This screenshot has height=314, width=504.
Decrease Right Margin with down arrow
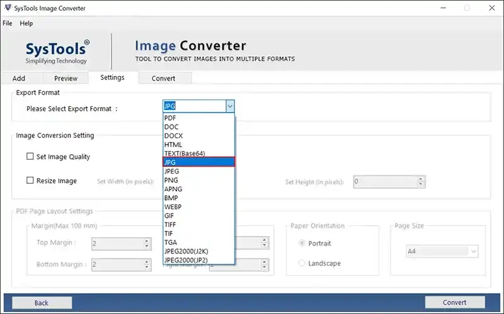pyautogui.click(x=264, y=268)
